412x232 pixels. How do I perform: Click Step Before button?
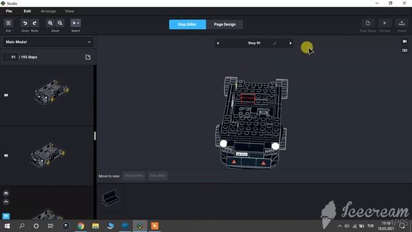(x=134, y=176)
